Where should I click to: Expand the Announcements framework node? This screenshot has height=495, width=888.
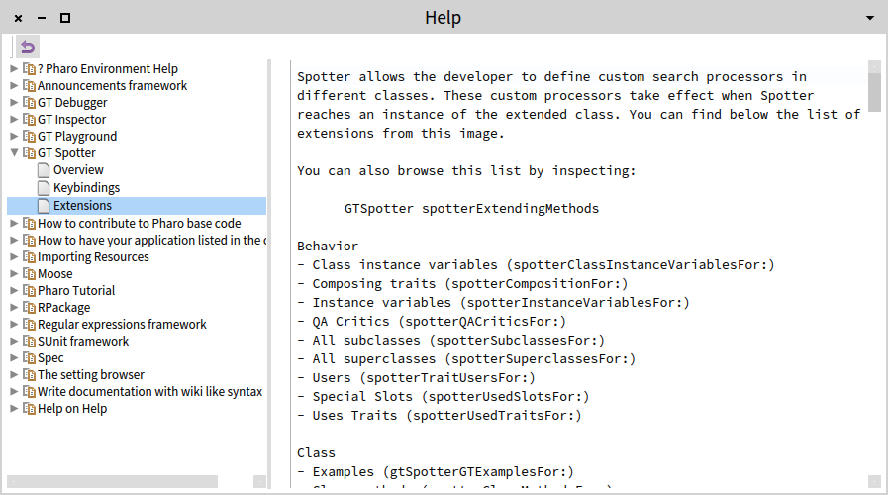(14, 86)
